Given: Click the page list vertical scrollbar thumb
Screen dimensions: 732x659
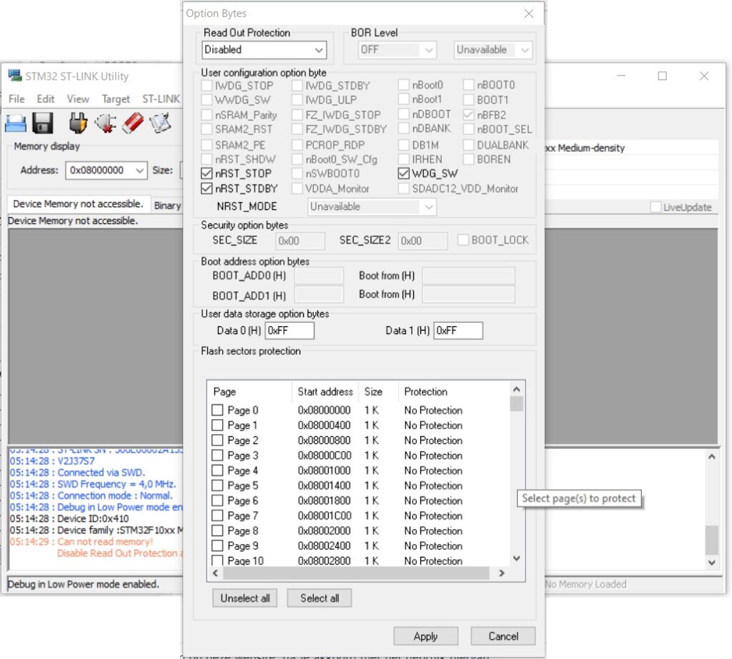Looking at the screenshot, I should (x=516, y=404).
